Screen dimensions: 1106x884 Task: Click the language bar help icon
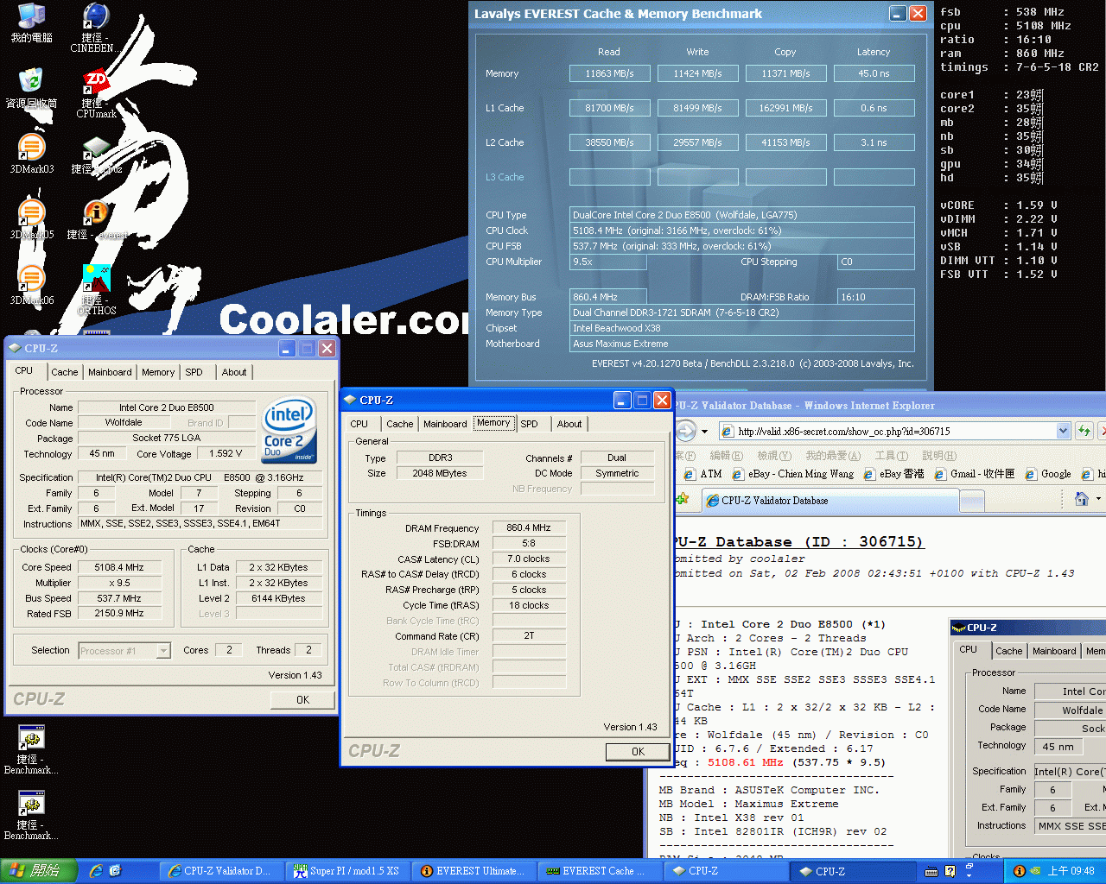(x=950, y=871)
